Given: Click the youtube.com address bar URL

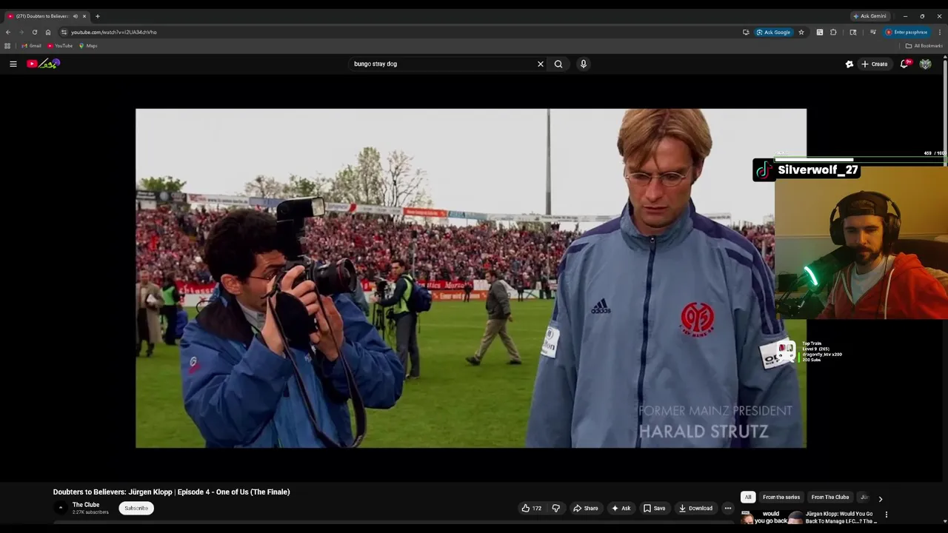Looking at the screenshot, I should click(x=114, y=32).
